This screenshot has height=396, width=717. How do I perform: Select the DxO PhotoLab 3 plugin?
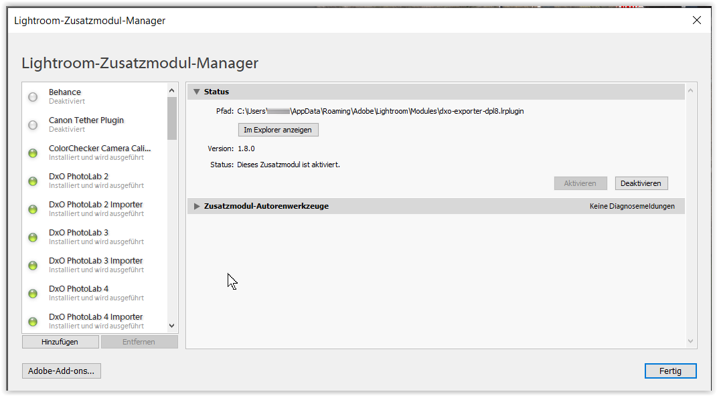tap(94, 237)
